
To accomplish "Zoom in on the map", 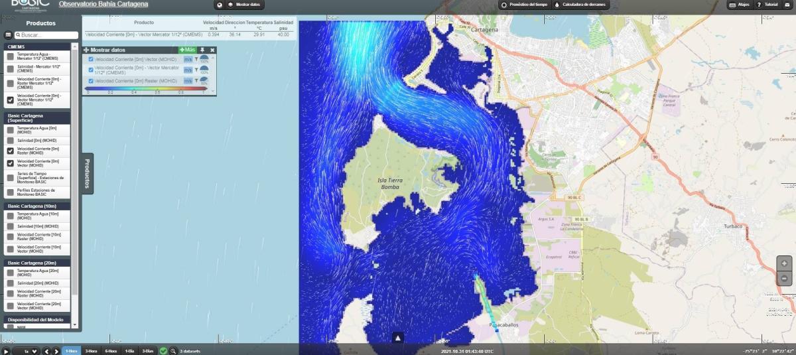I will click(x=784, y=263).
